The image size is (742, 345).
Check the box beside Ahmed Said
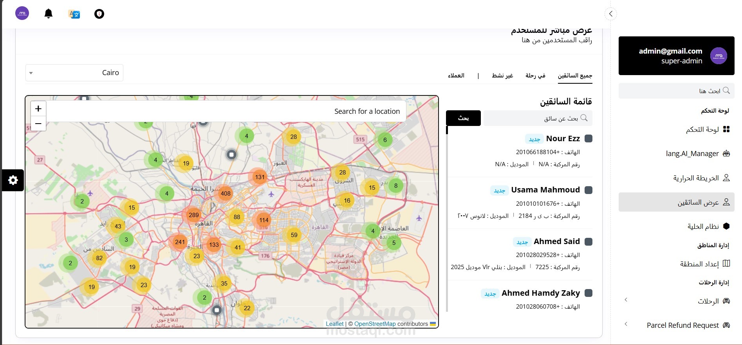(x=588, y=242)
